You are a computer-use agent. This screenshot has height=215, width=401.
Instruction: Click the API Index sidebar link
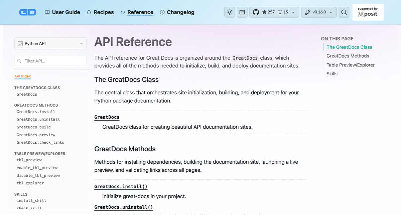(x=22, y=76)
